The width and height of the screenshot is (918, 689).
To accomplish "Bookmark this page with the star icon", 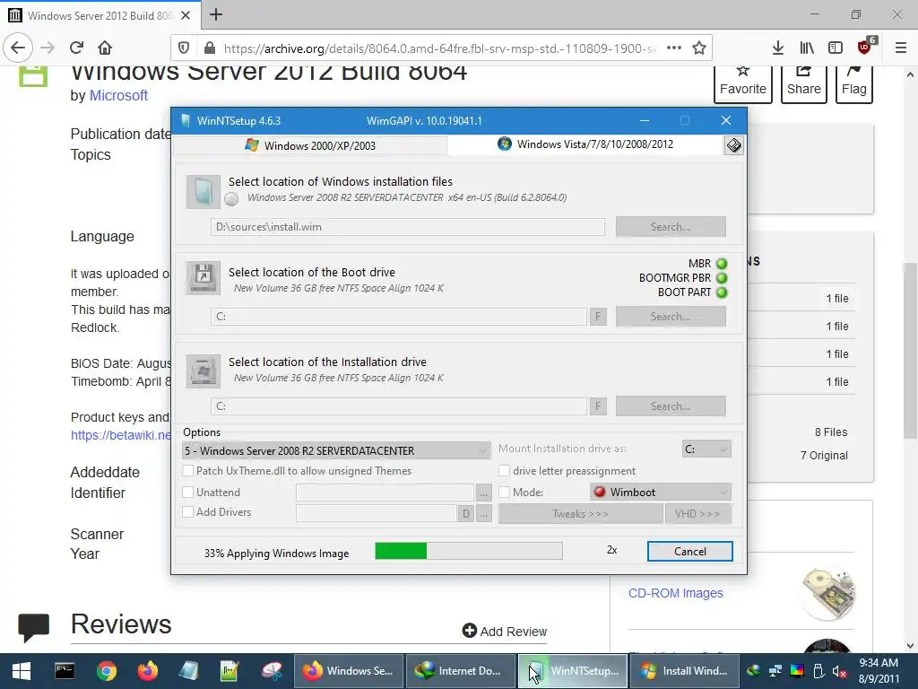I will [x=699, y=48].
